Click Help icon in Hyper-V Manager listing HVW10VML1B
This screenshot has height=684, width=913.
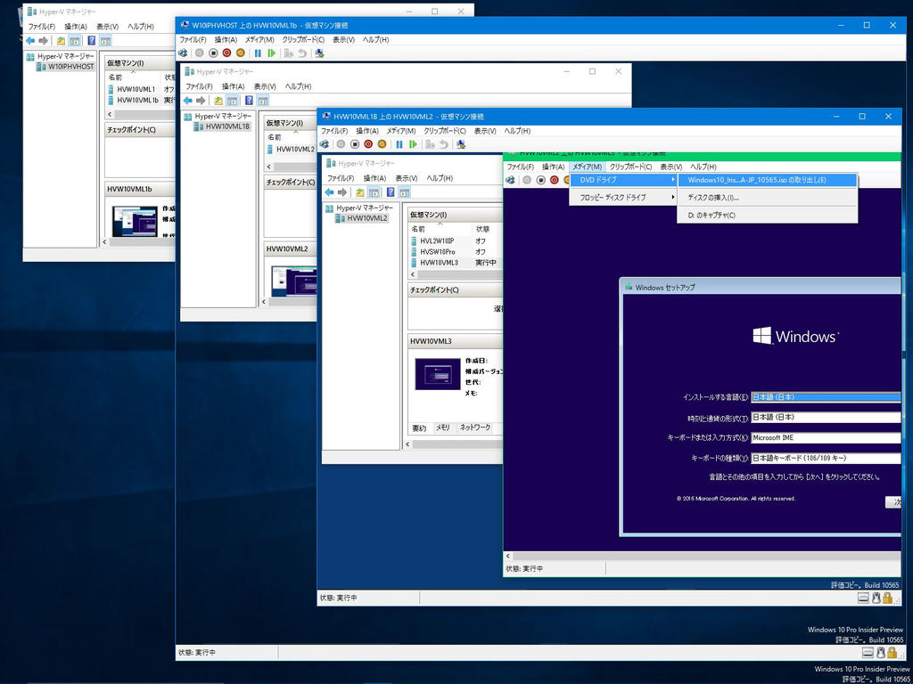249,101
